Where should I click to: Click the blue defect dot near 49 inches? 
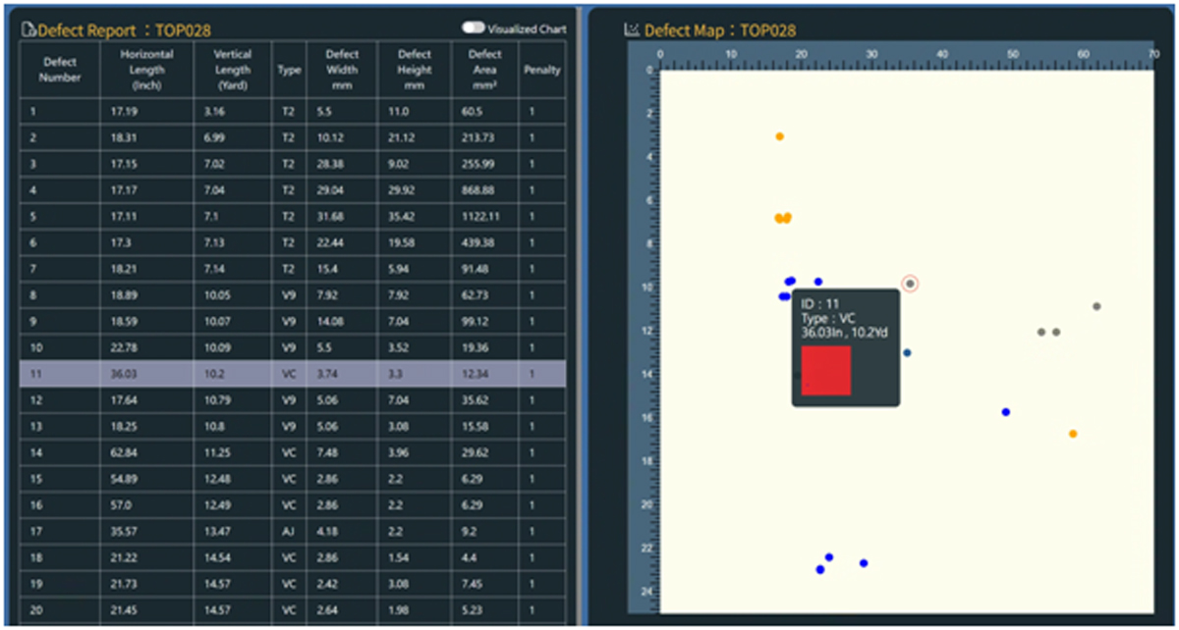(x=1005, y=412)
